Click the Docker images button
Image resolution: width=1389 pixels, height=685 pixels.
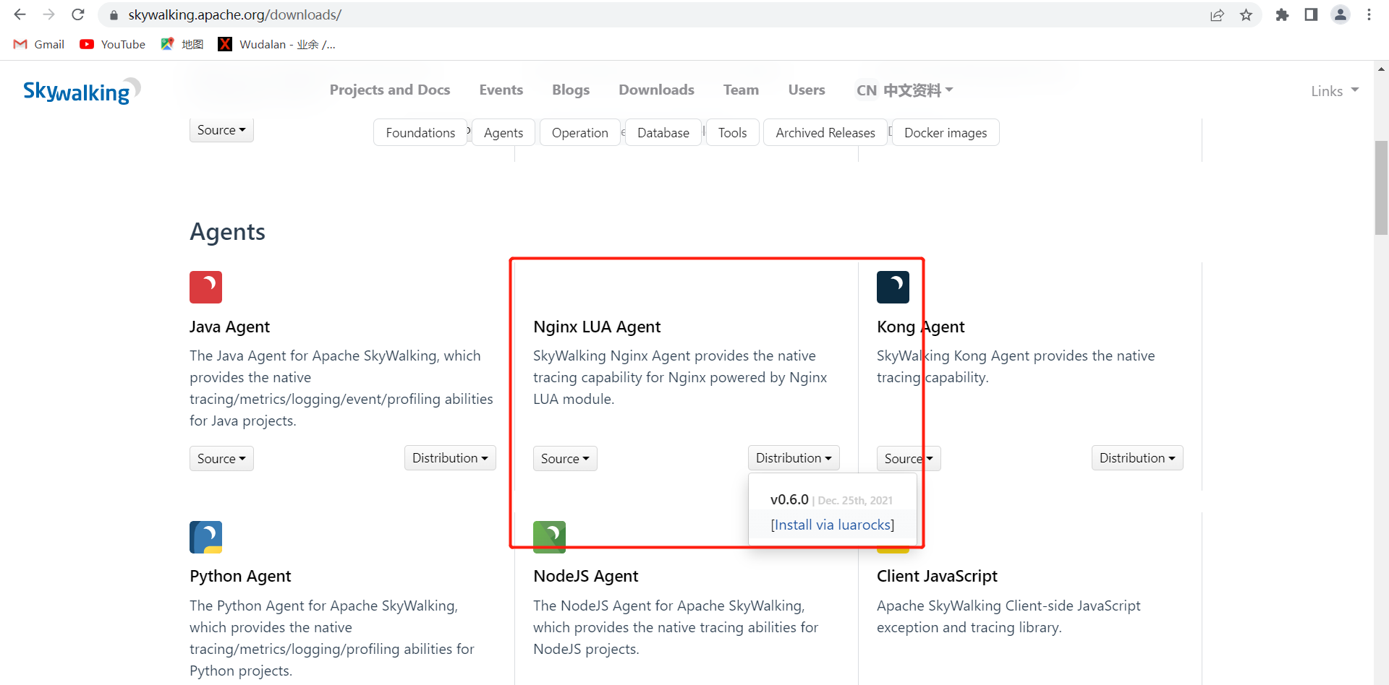click(x=945, y=133)
